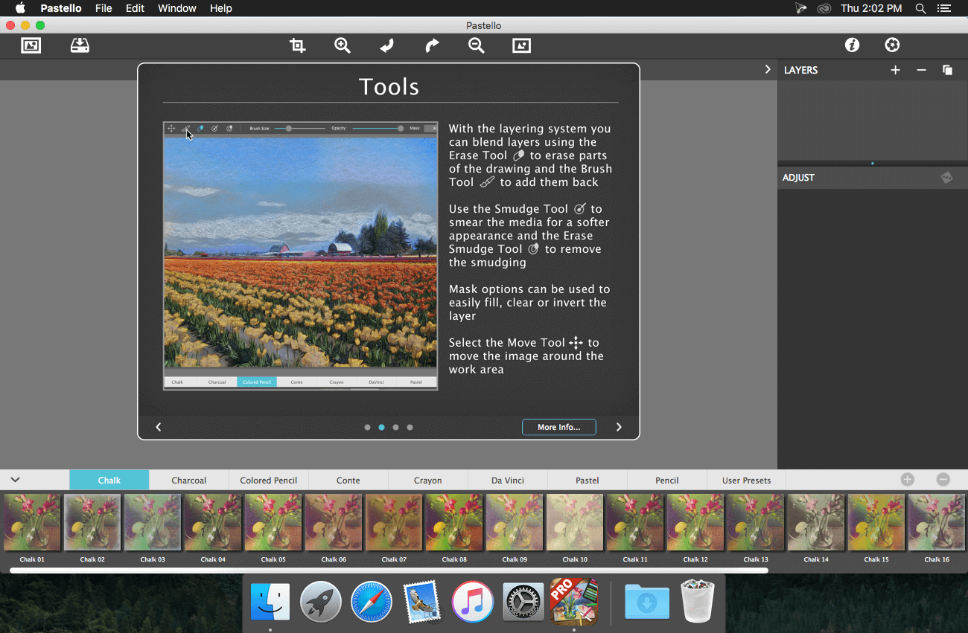Click the undo arrow icon

(386, 46)
